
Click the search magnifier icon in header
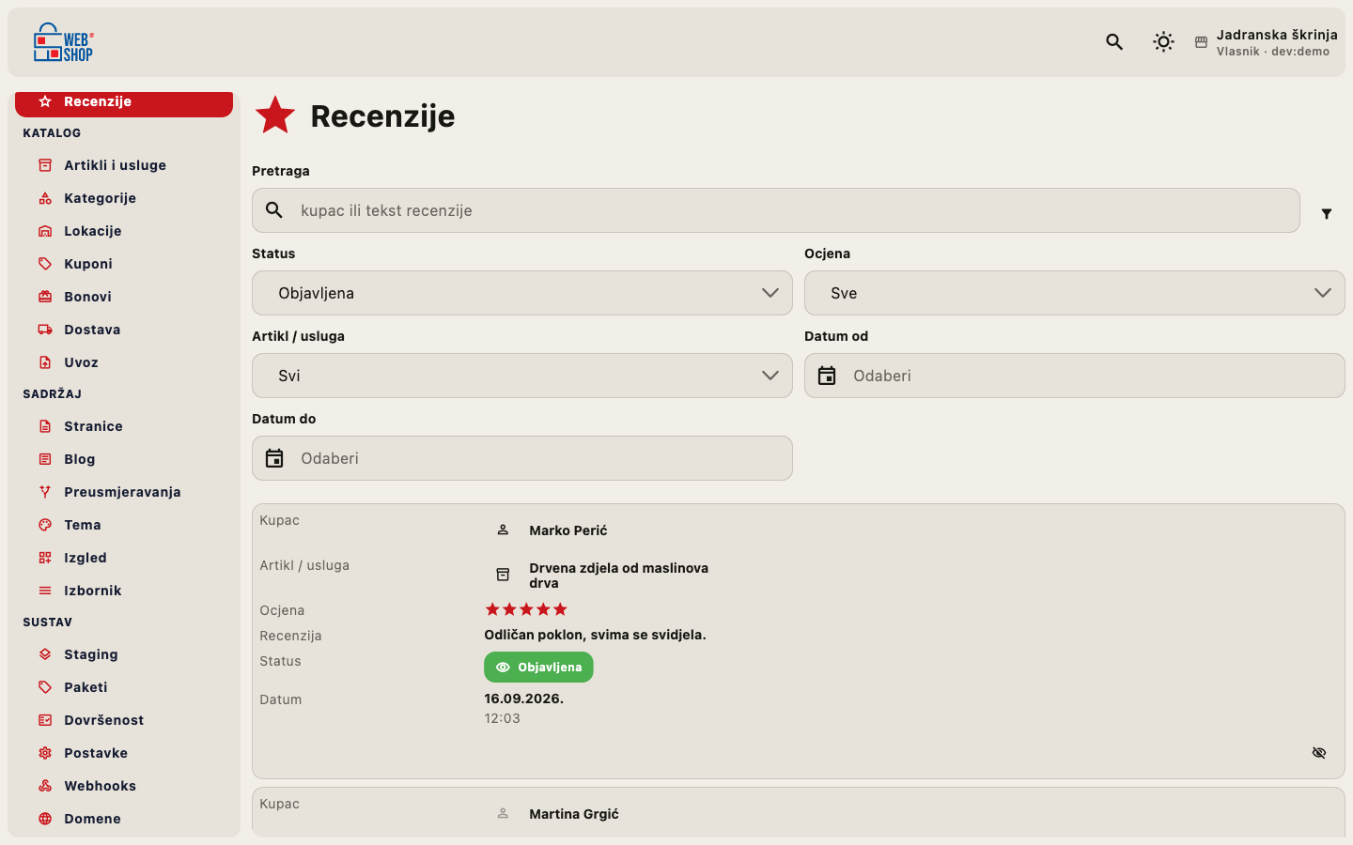tap(1114, 41)
